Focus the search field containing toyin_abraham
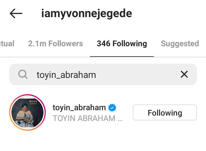The height and width of the screenshot is (151, 206). pos(103,74)
